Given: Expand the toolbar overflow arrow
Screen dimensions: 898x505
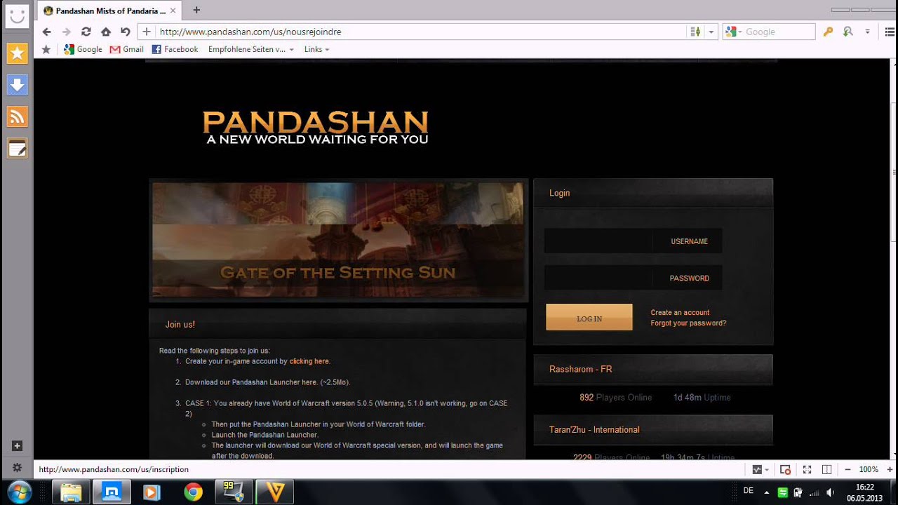Looking at the screenshot, I should click(867, 32).
